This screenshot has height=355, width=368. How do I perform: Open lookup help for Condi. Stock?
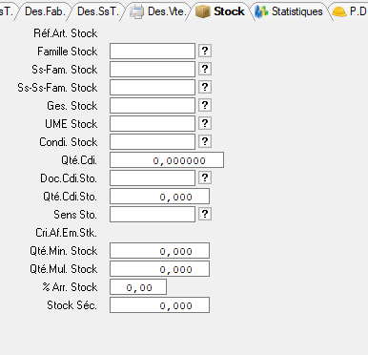coord(205,141)
